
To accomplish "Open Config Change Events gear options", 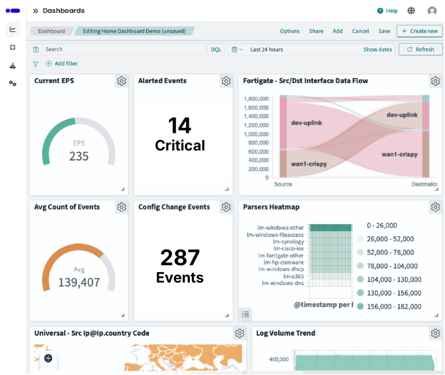I will tap(226, 207).
